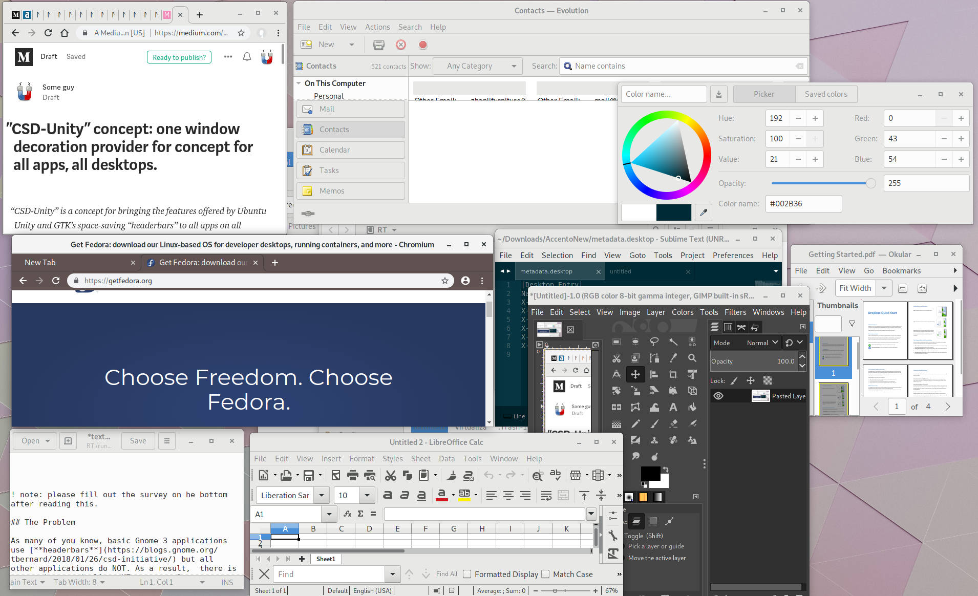Screen dimensions: 978x596
Task: Open the Fit Width zoom dropdown in Okular
Action: click(x=884, y=288)
